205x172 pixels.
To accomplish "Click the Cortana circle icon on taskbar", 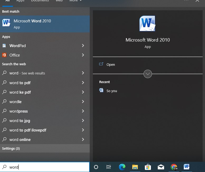I will (x=96, y=167).
